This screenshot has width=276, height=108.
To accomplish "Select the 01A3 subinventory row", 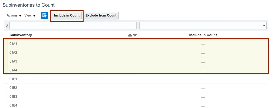I will [x=13, y=61].
